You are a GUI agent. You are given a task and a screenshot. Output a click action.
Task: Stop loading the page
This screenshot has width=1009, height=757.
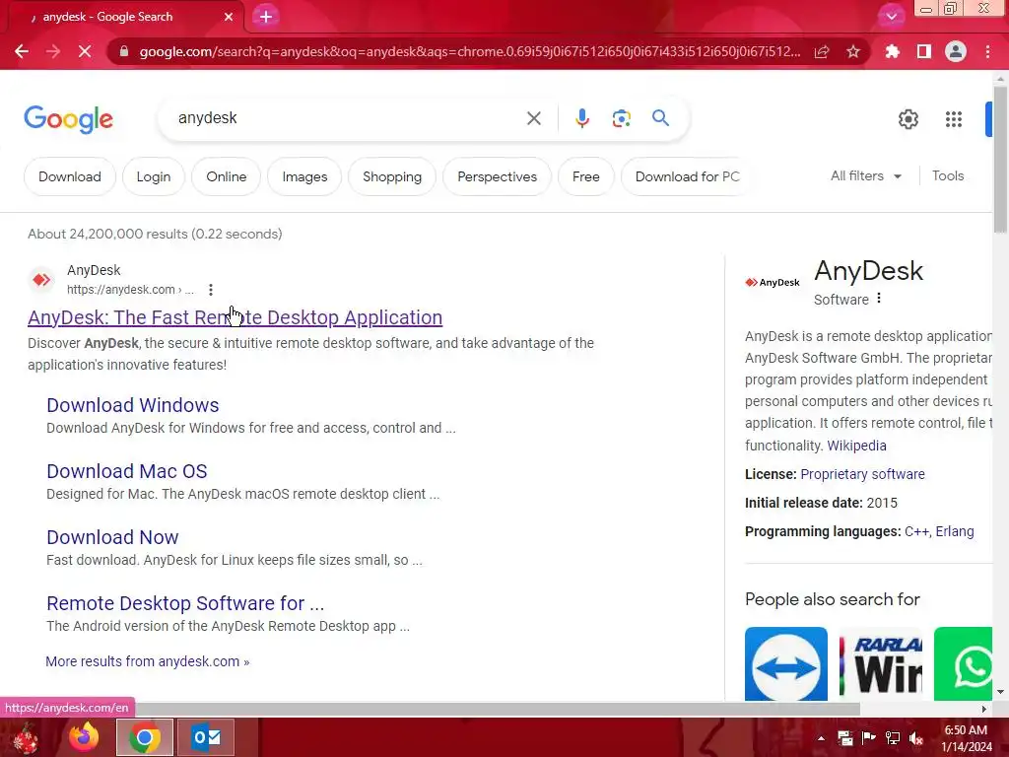tap(85, 51)
